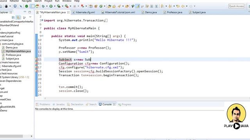This screenshot has width=250, height=140.
Task: Select hibernate.cfg.xml in Package Explorer tree
Action: pos(11,66)
